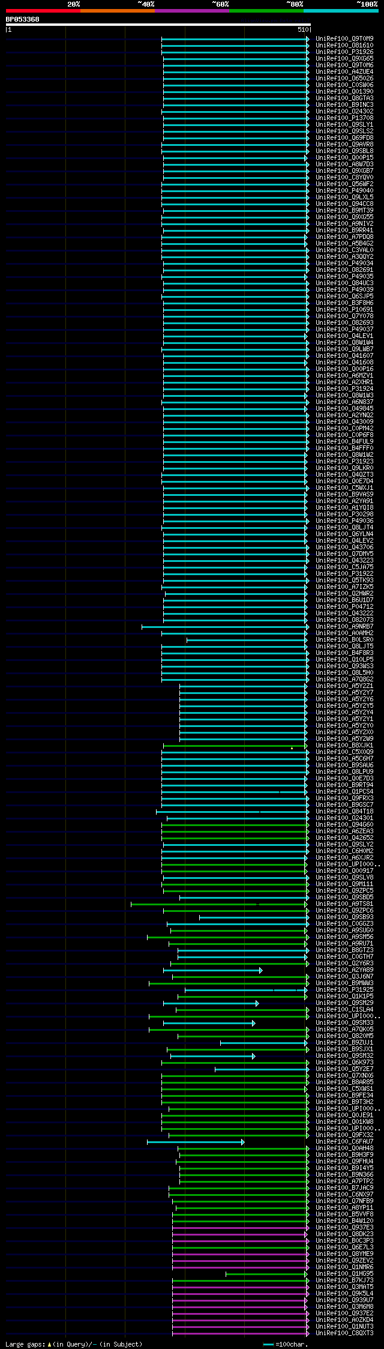Click the orange ~40% identity legend segment

118,11
